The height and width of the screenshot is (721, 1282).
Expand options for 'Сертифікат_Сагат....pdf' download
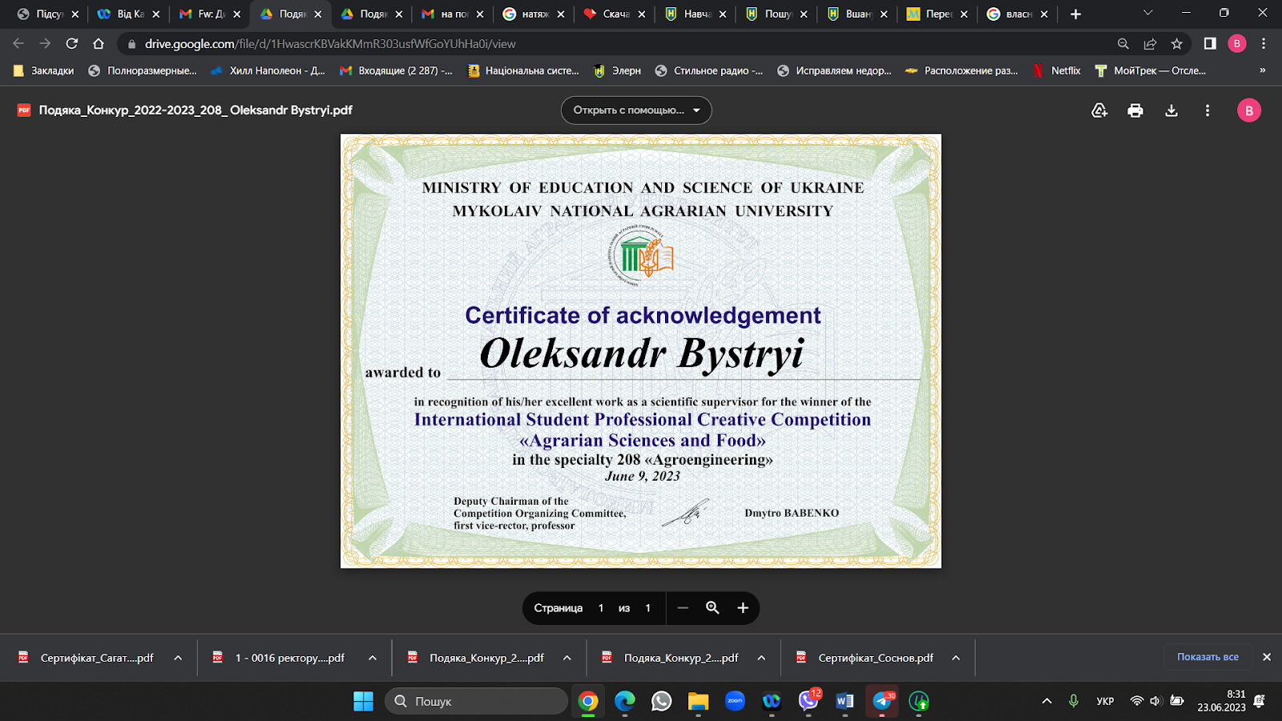pyautogui.click(x=178, y=658)
